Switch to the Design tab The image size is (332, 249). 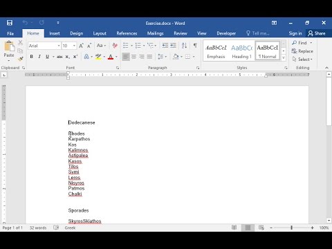tap(77, 33)
